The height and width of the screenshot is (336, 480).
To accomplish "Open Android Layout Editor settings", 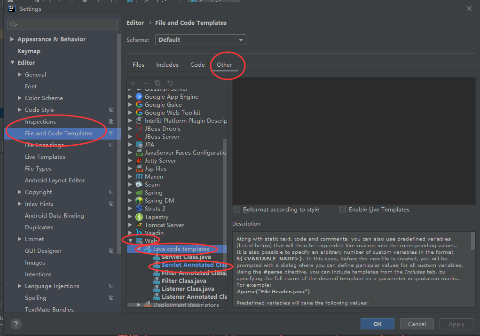I will tap(55, 180).
